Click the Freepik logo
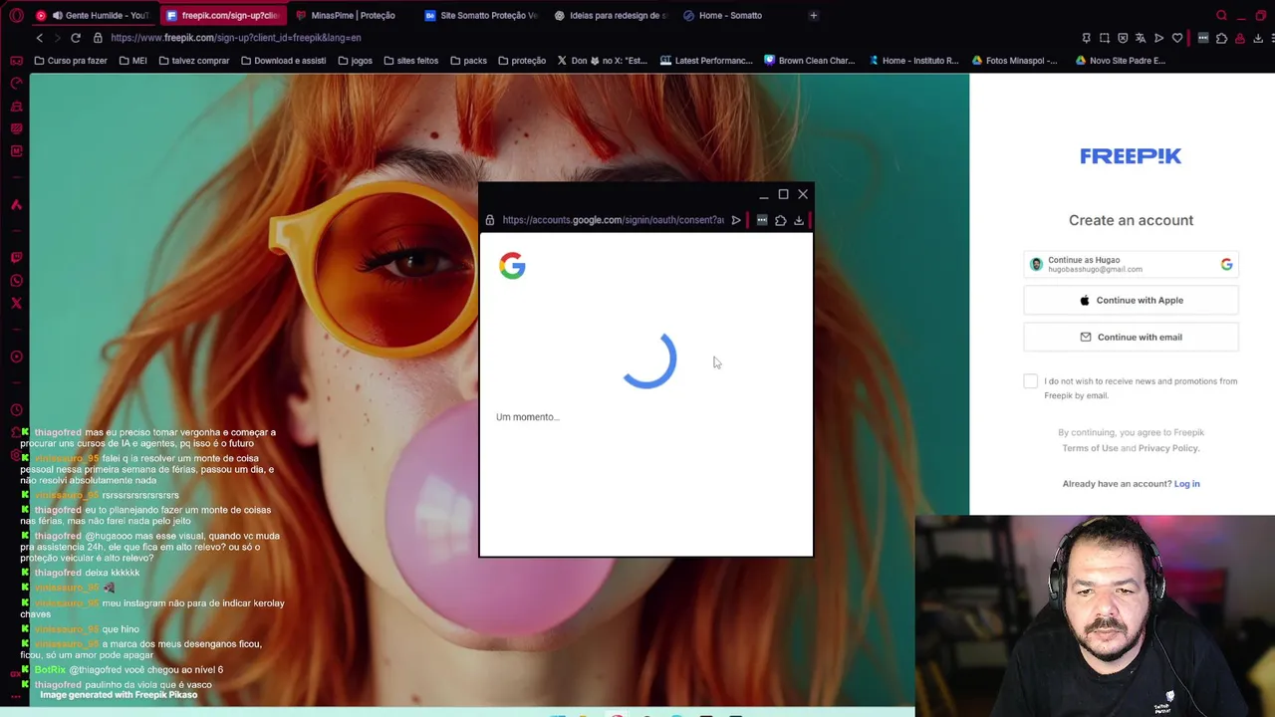The height and width of the screenshot is (717, 1275). point(1131,156)
